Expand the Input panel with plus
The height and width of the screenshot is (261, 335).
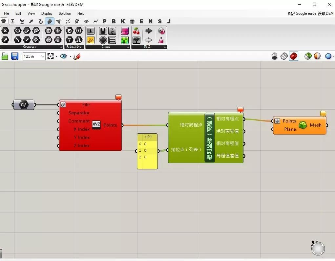(x=128, y=47)
